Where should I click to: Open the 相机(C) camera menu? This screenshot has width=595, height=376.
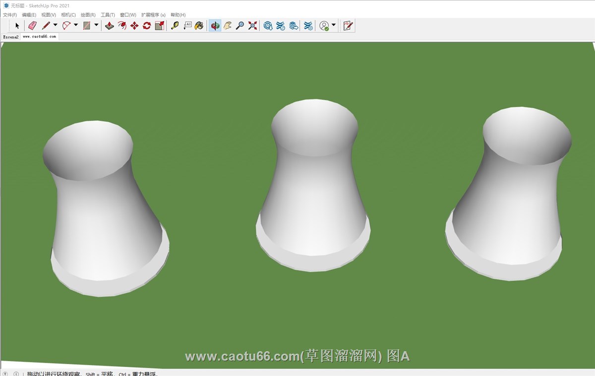(x=68, y=15)
